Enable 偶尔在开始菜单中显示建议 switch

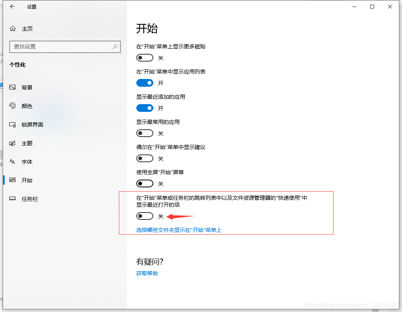(145, 159)
